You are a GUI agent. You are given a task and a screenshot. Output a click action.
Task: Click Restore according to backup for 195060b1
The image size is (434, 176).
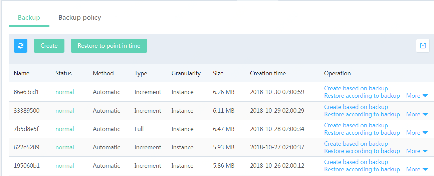[362, 169]
